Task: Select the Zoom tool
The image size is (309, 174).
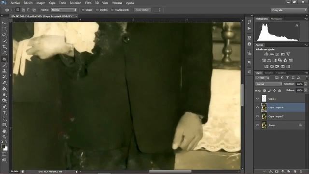Action: [x=4, y=137]
